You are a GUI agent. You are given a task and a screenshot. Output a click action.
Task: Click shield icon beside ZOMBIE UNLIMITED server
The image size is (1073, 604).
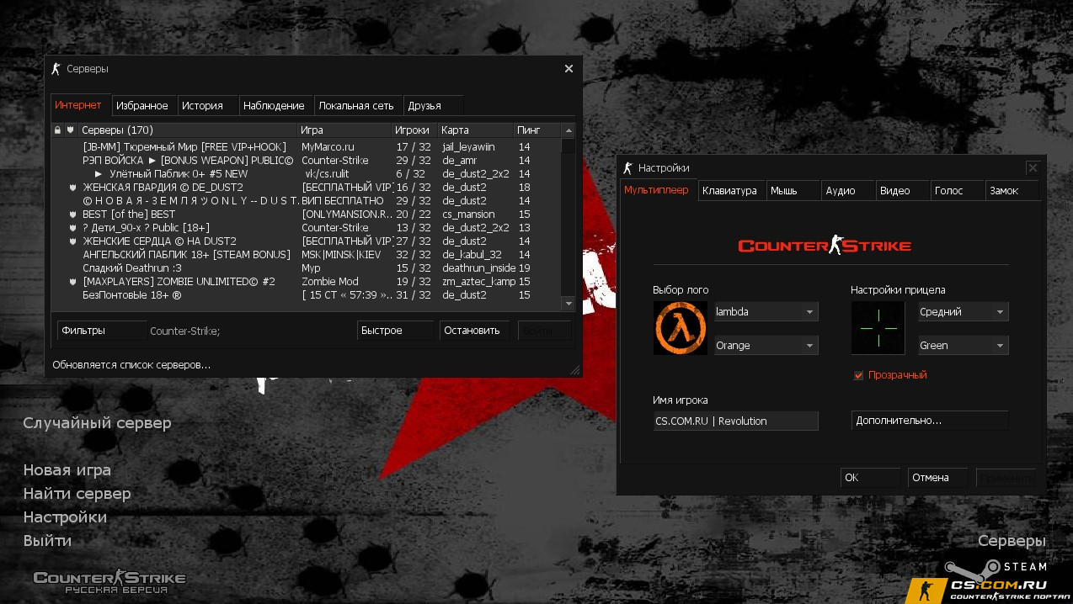[x=72, y=282]
